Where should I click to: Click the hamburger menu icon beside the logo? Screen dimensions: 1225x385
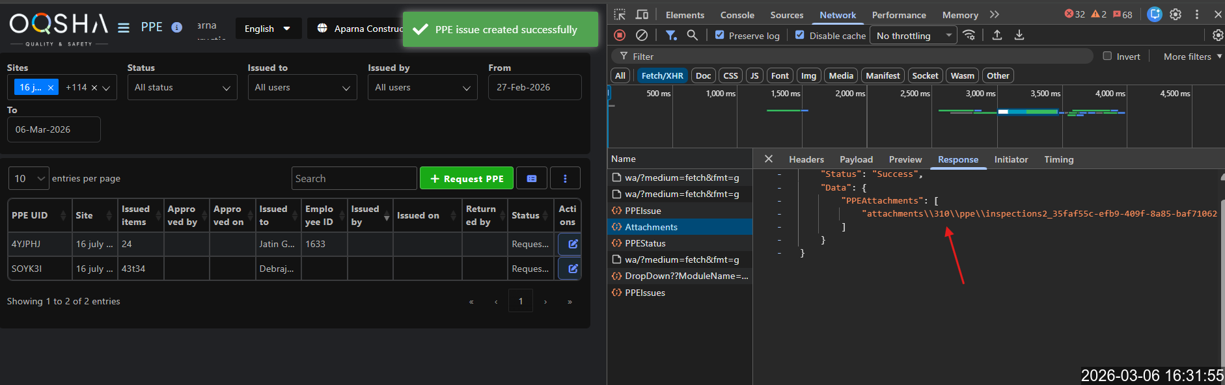tap(123, 28)
